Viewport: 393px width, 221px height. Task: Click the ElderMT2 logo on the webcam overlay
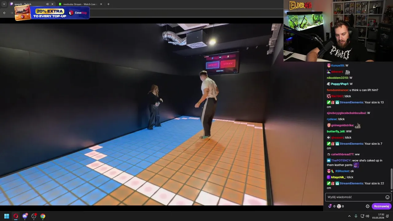(300, 5)
